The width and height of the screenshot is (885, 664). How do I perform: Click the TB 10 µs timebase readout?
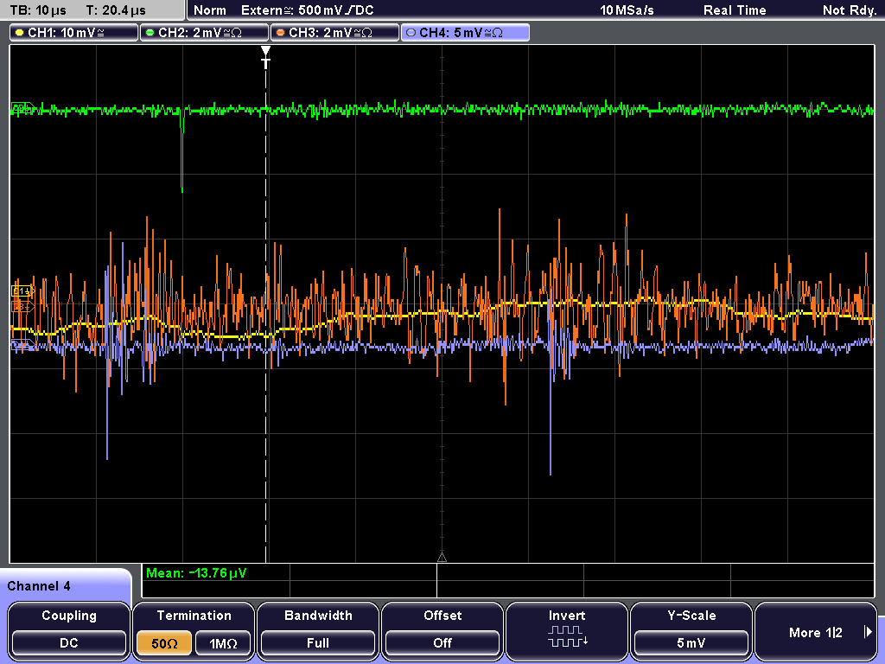click(38, 10)
